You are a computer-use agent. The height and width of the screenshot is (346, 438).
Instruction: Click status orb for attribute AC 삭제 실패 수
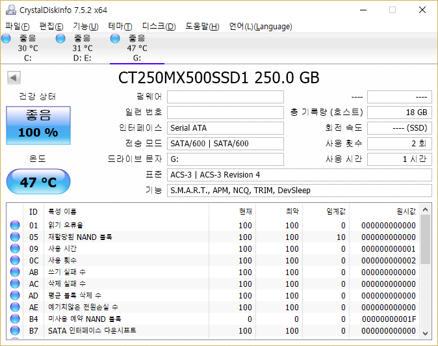[x=15, y=284]
